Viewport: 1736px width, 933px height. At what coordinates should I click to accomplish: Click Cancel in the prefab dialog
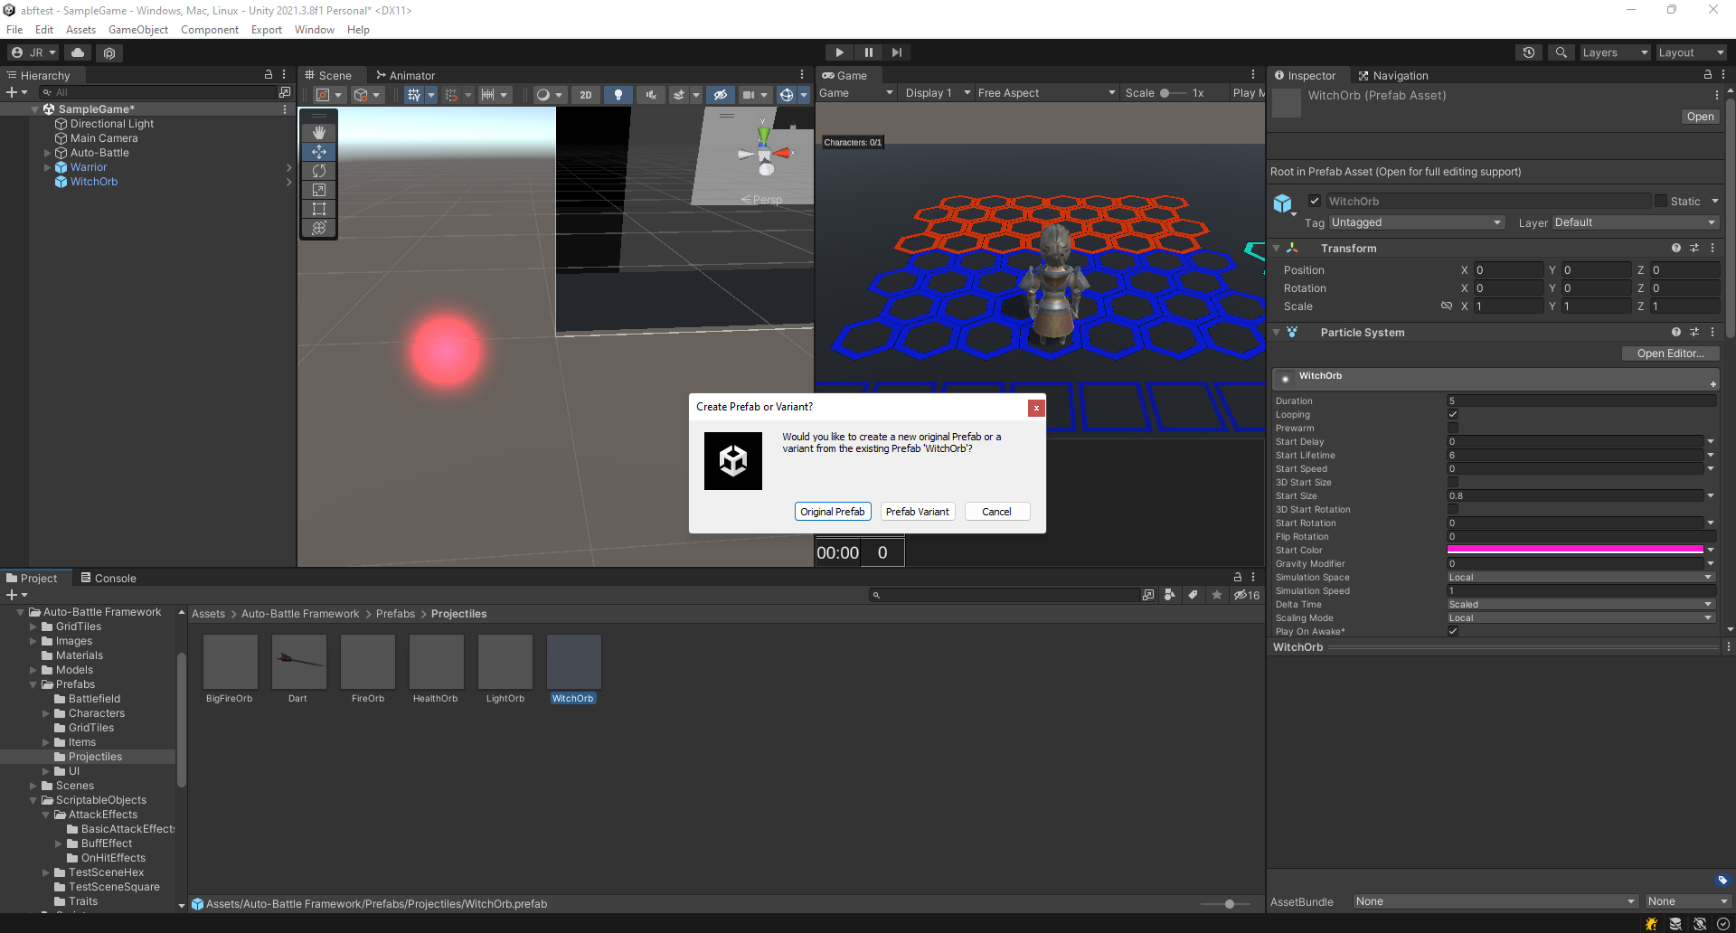click(x=996, y=512)
